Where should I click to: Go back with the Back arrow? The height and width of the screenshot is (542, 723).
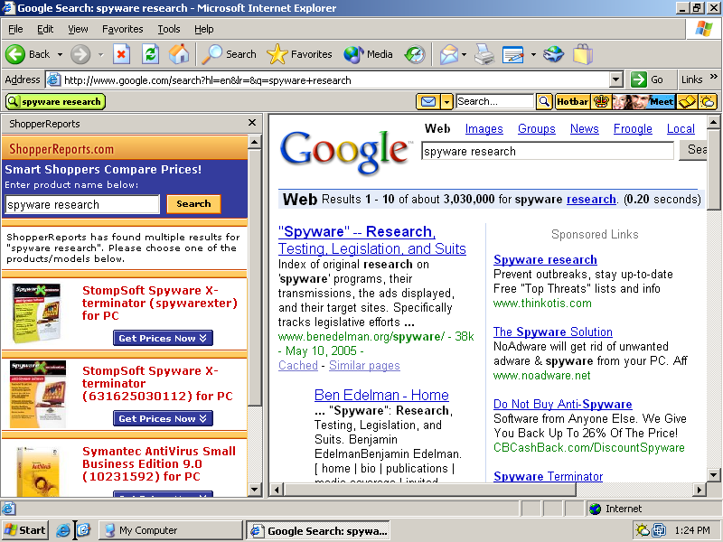(x=28, y=54)
